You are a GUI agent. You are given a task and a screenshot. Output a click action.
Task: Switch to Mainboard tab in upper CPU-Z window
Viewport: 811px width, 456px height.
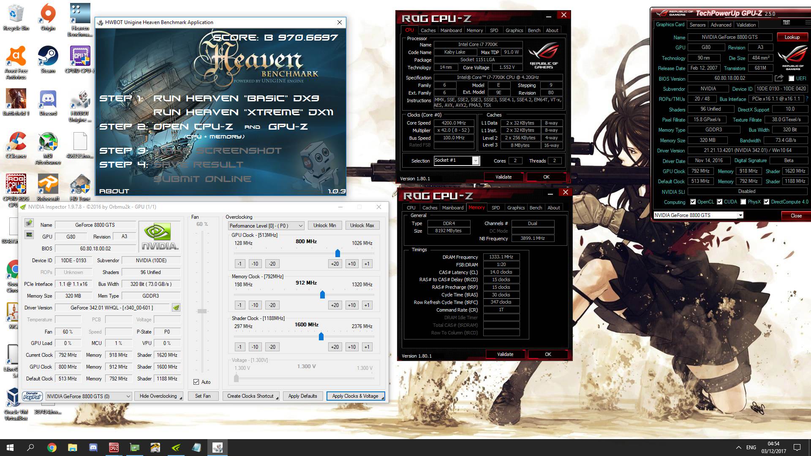[x=451, y=30]
